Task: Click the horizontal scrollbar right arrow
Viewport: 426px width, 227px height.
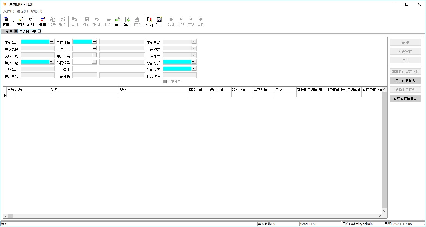Action: (x=380, y=216)
